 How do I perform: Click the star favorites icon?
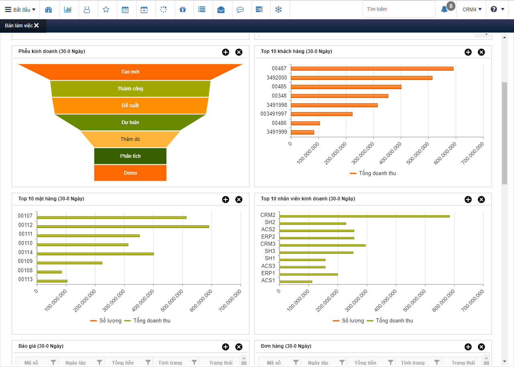point(106,9)
